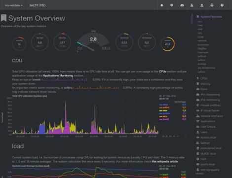Click the System Overview bookmark icon
The height and width of the screenshot is (178, 232).
coord(3,18)
